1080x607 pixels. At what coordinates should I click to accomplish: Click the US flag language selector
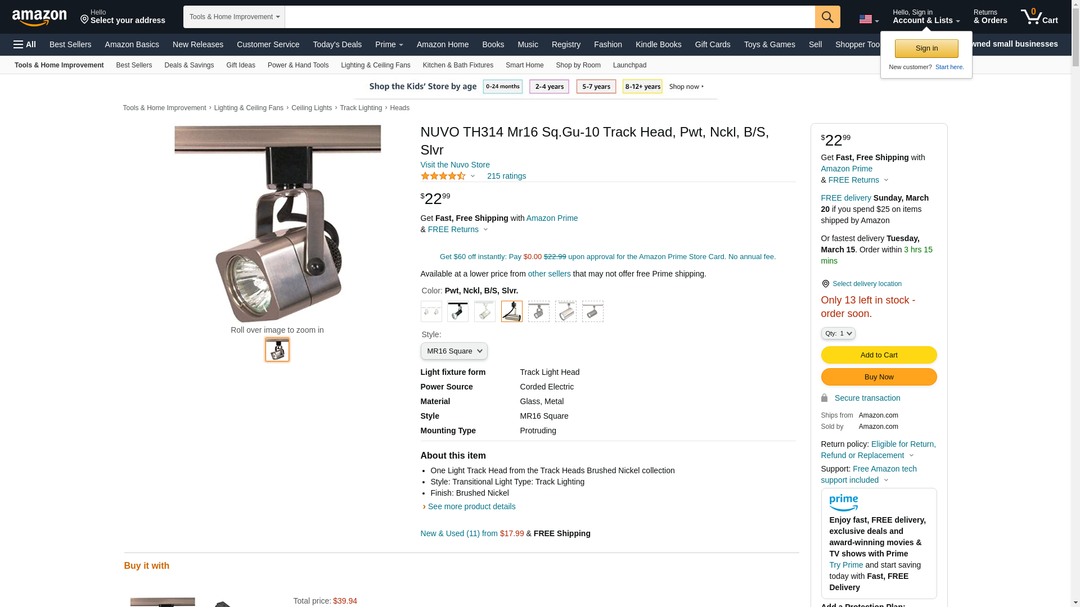(x=869, y=19)
